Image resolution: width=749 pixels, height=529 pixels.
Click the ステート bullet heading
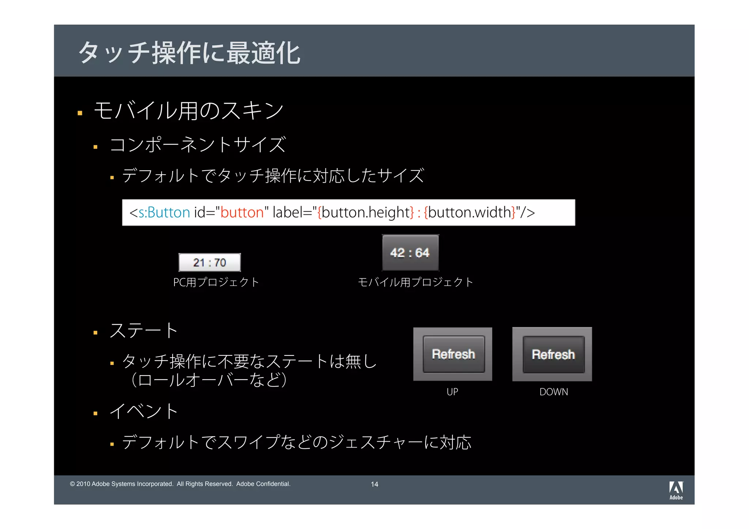coord(143,331)
